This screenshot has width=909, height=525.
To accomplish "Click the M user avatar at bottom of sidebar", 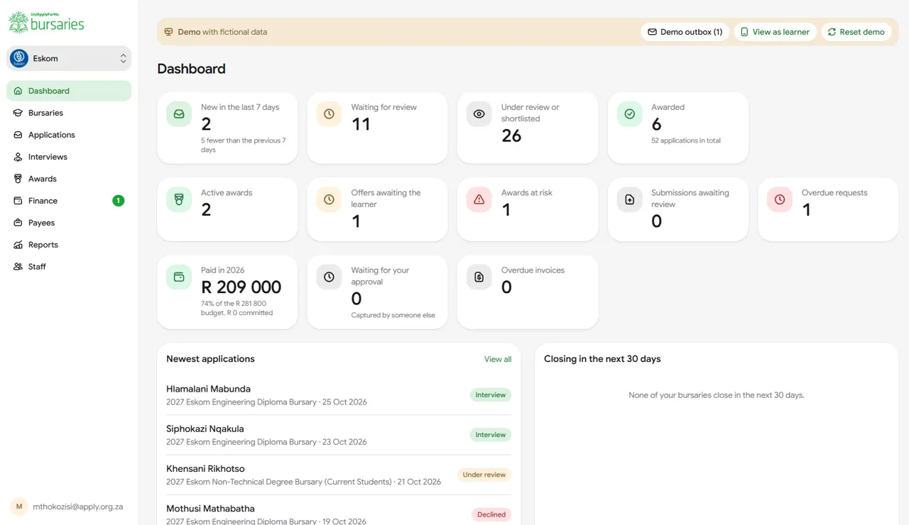I will [19, 507].
